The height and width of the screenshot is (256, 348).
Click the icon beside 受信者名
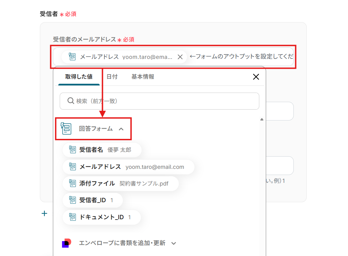coord(72,149)
